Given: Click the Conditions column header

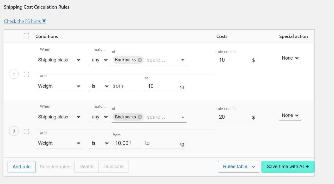Looking at the screenshot, I should click(x=47, y=36).
